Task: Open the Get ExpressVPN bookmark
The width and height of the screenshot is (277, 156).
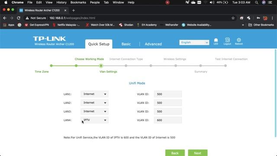Action: click(x=37, y=25)
